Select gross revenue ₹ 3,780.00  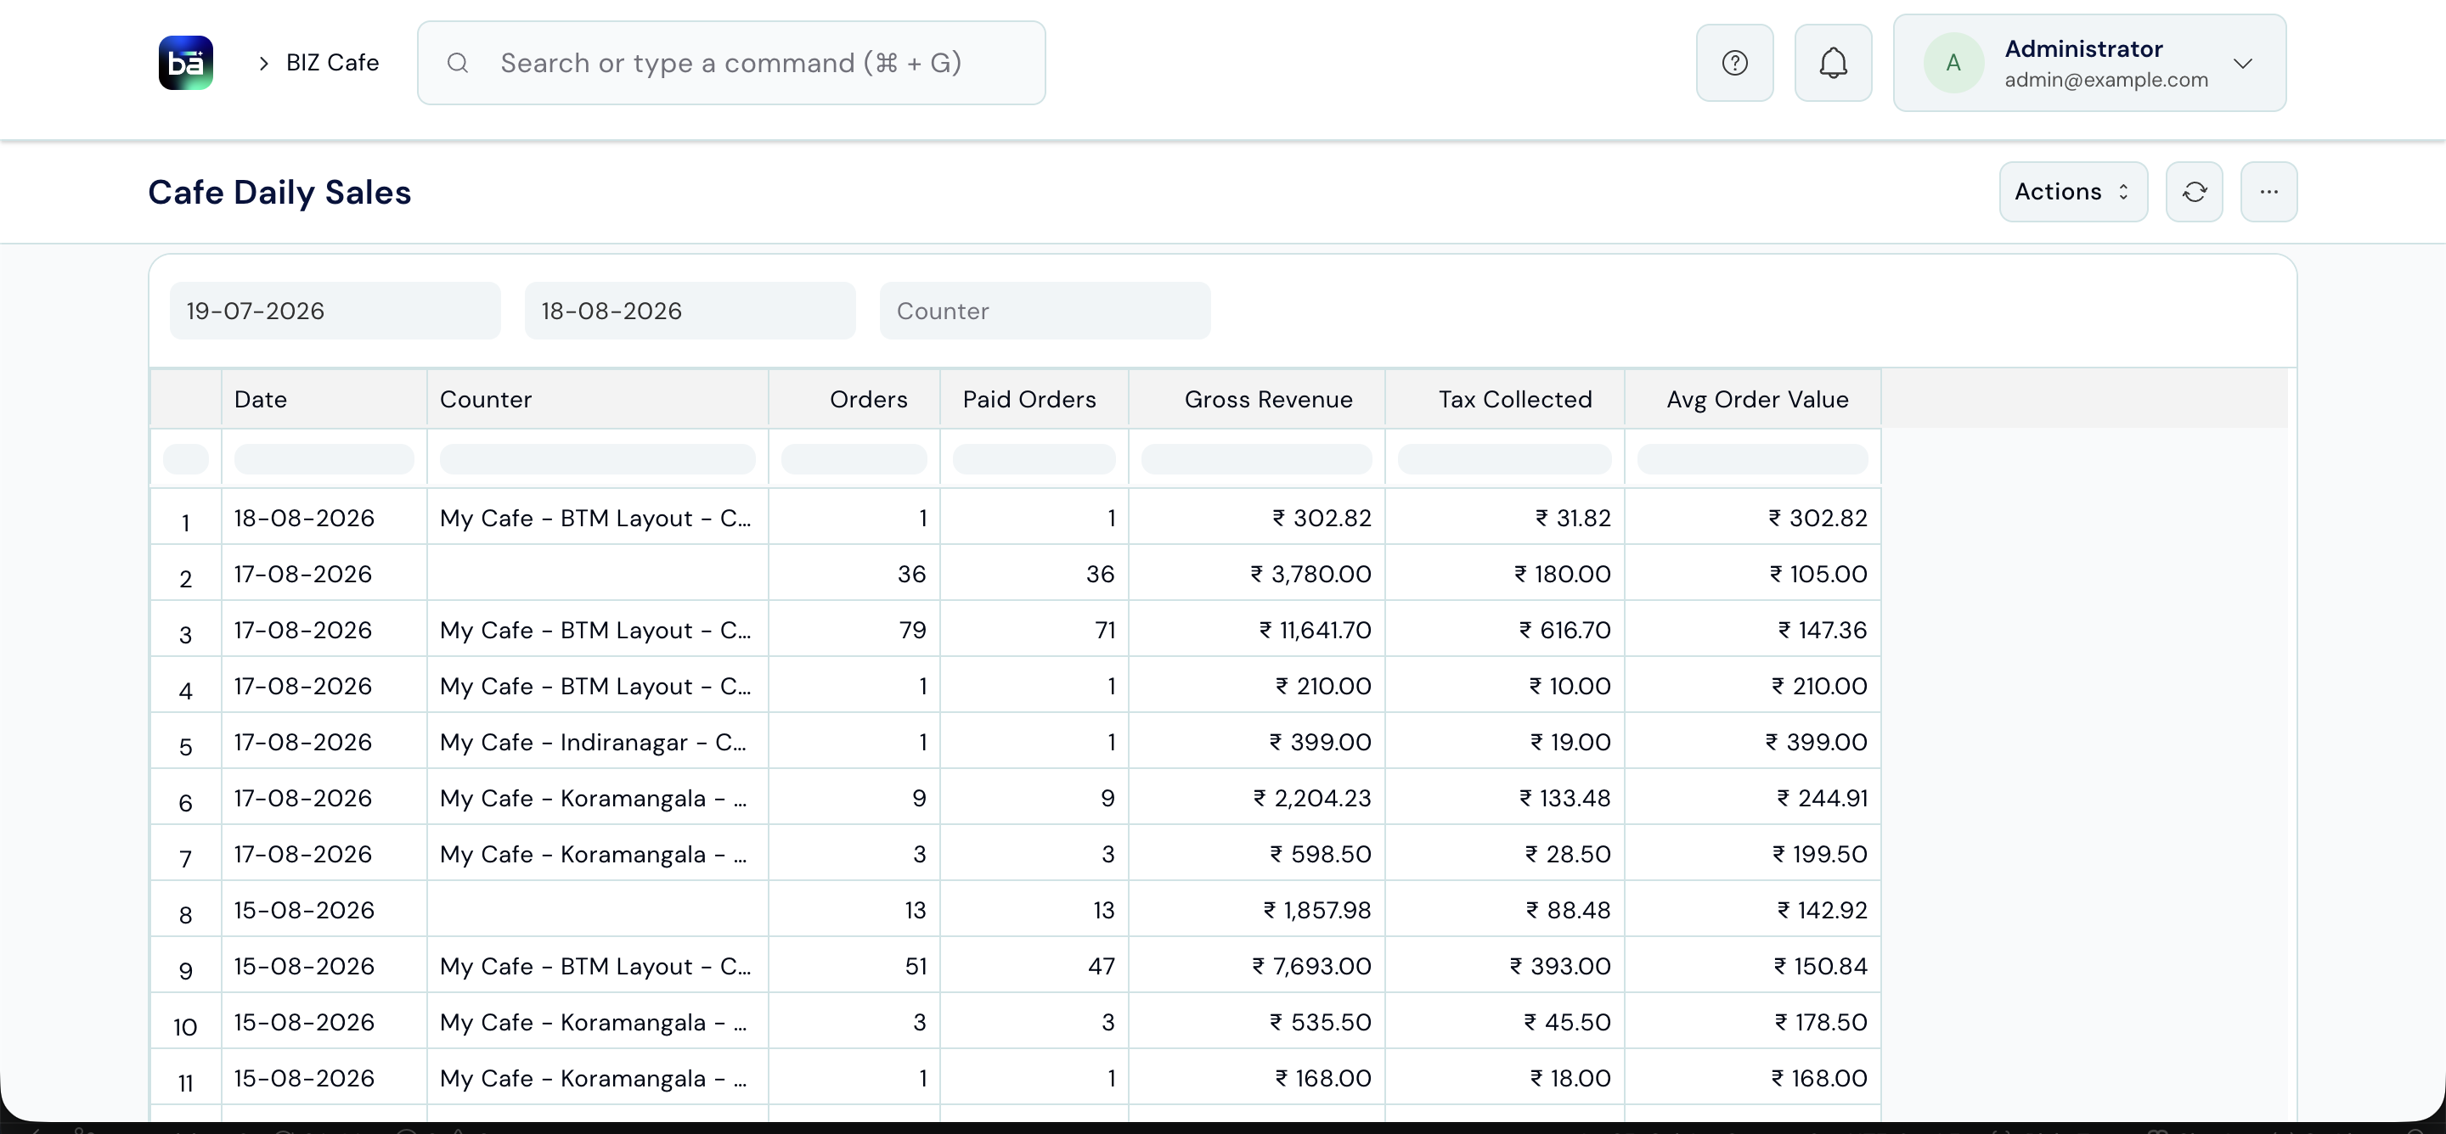pyautogui.click(x=1256, y=574)
